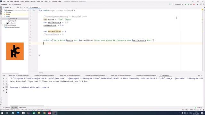Screen dimensions: 205x115
Task: Open the Event Log at the bottom right
Action: (199, 108)
